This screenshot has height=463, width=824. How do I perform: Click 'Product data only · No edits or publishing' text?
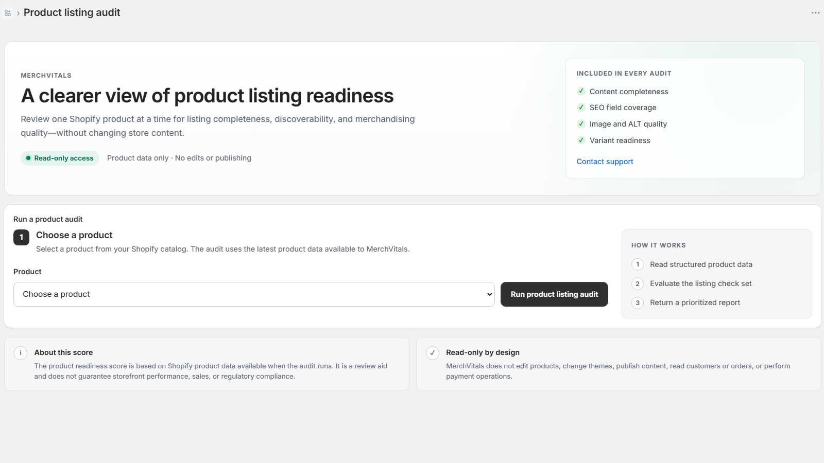click(x=179, y=158)
